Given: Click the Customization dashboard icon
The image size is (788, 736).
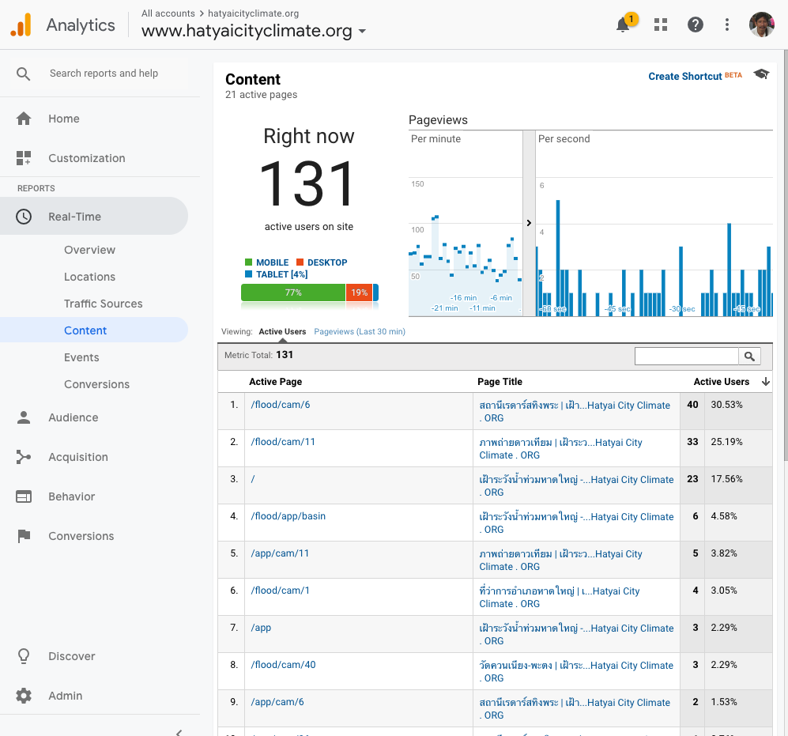Looking at the screenshot, I should point(24,158).
